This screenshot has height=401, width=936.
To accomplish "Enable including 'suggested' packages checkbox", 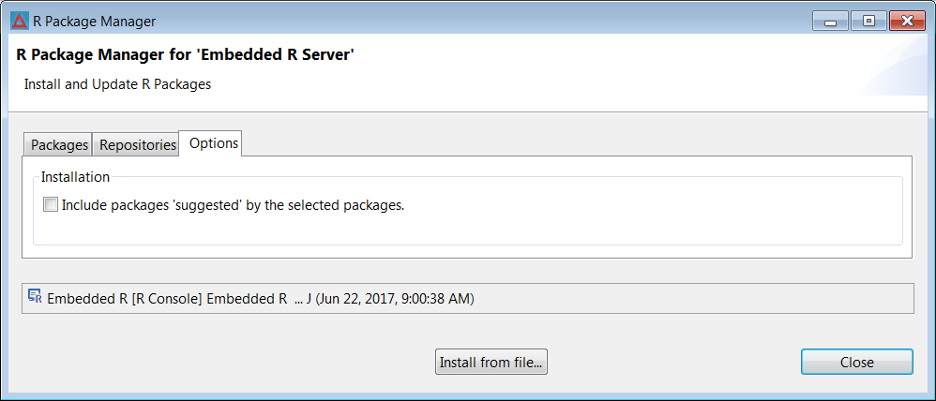I will coord(51,205).
